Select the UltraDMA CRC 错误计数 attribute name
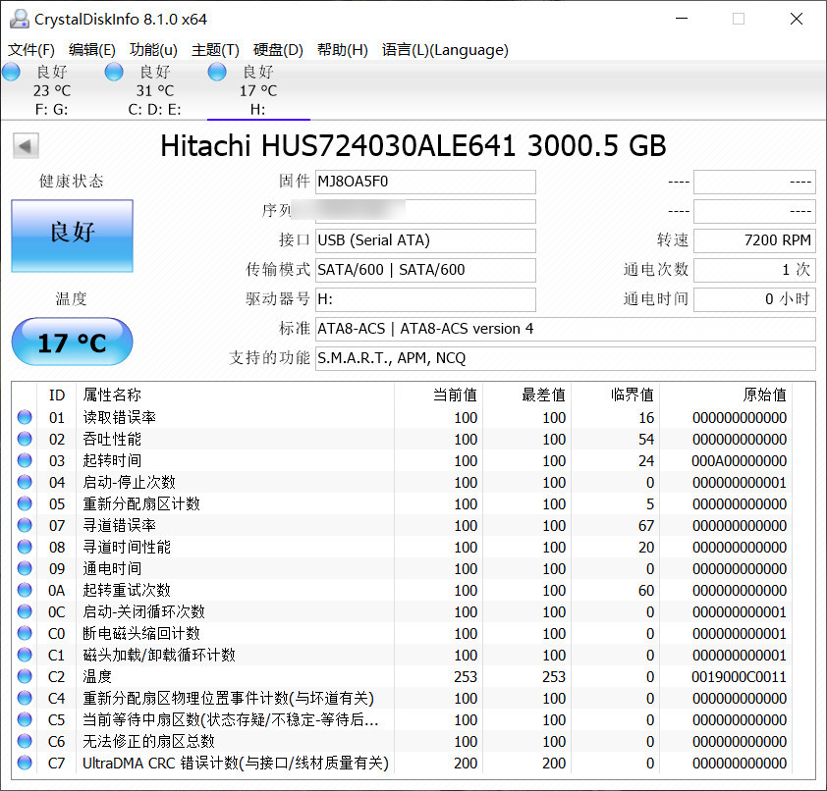The width and height of the screenshot is (827, 791). tap(235, 764)
